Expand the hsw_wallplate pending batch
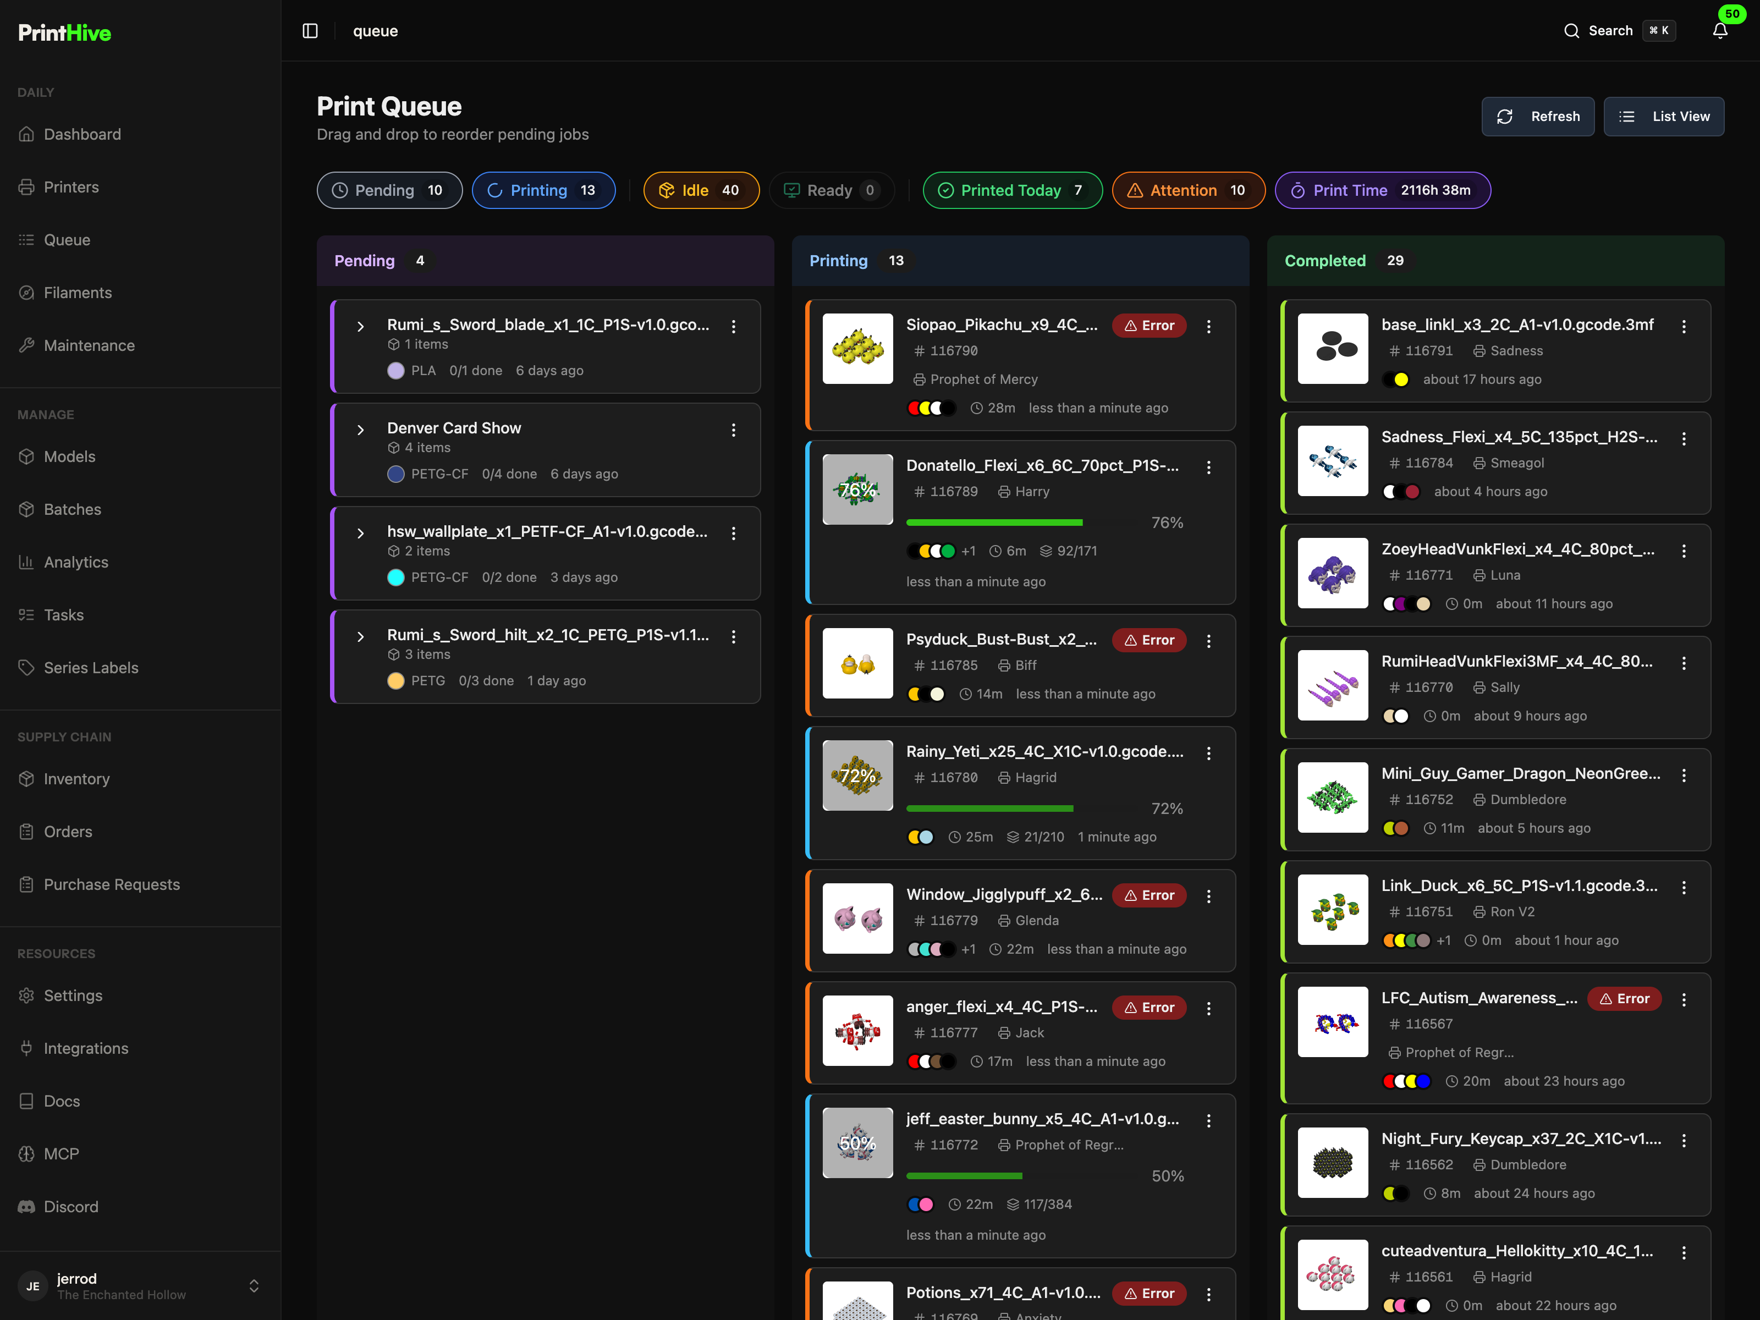This screenshot has width=1760, height=1320. pos(360,533)
